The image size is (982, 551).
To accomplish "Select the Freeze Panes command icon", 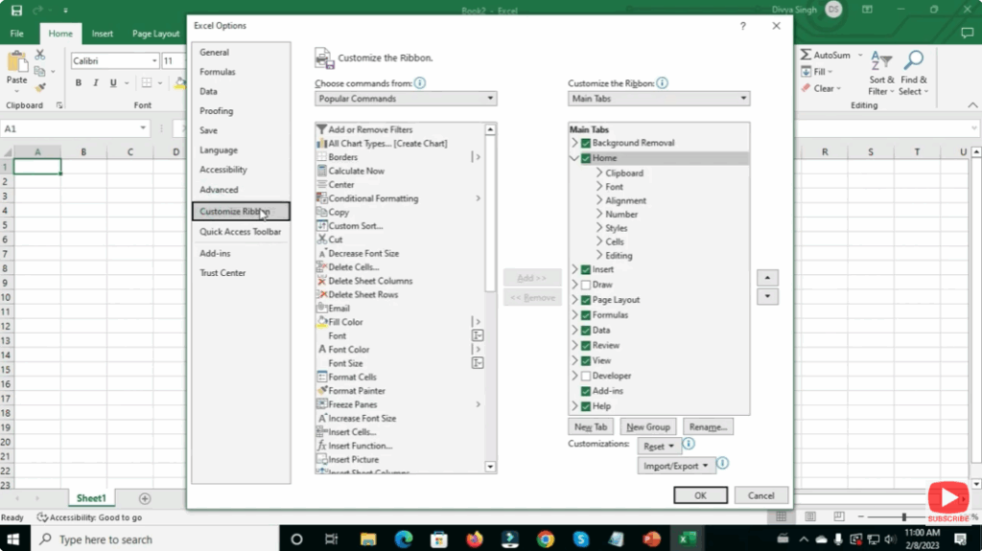I will click(x=322, y=404).
